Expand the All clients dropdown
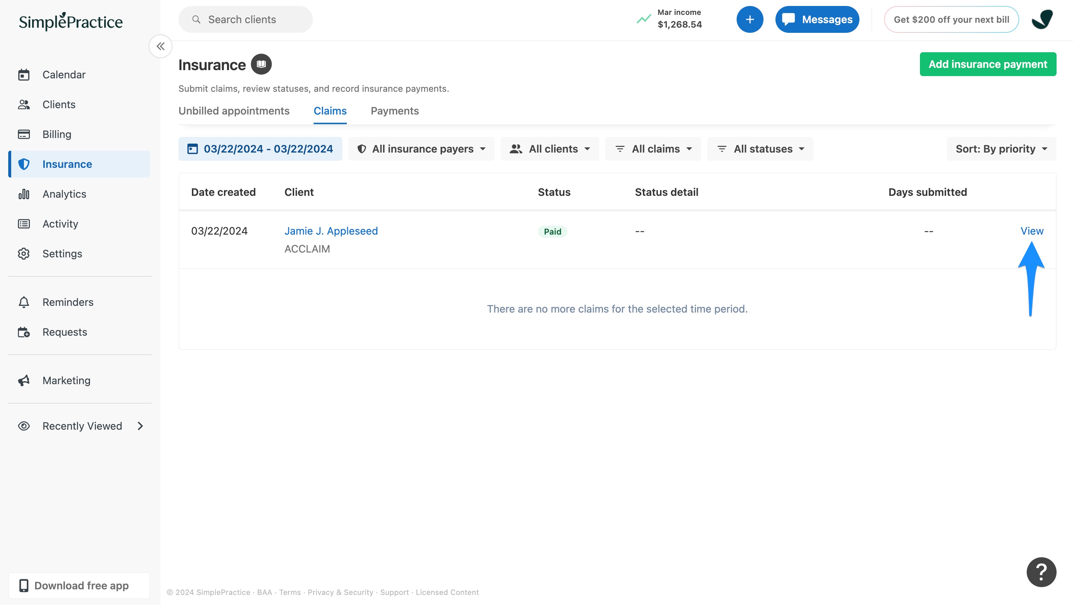The image size is (1073, 605). [550, 149]
